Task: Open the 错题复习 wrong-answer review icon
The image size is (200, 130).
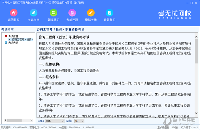Action: click(109, 13)
